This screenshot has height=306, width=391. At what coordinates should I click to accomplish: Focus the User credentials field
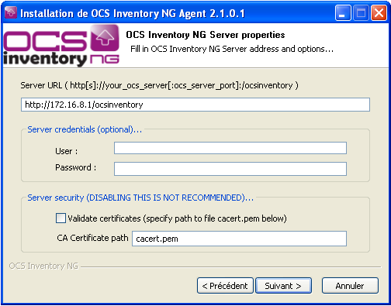[230, 148]
